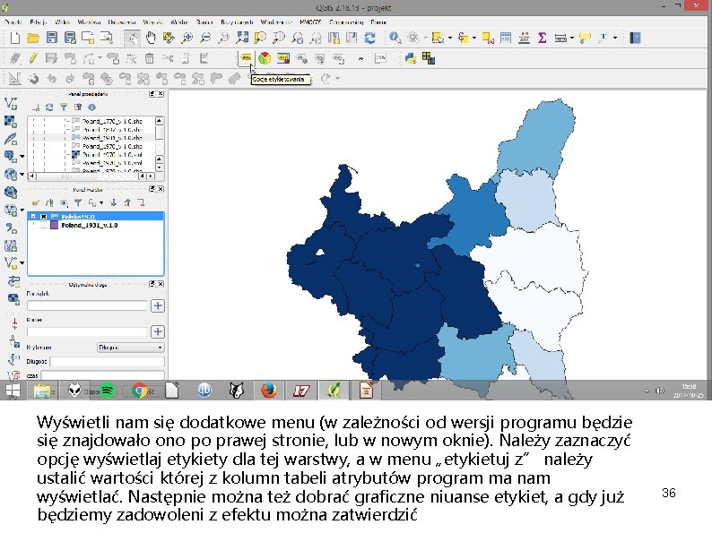Click the browser panel vertical scrollbar

[159, 145]
